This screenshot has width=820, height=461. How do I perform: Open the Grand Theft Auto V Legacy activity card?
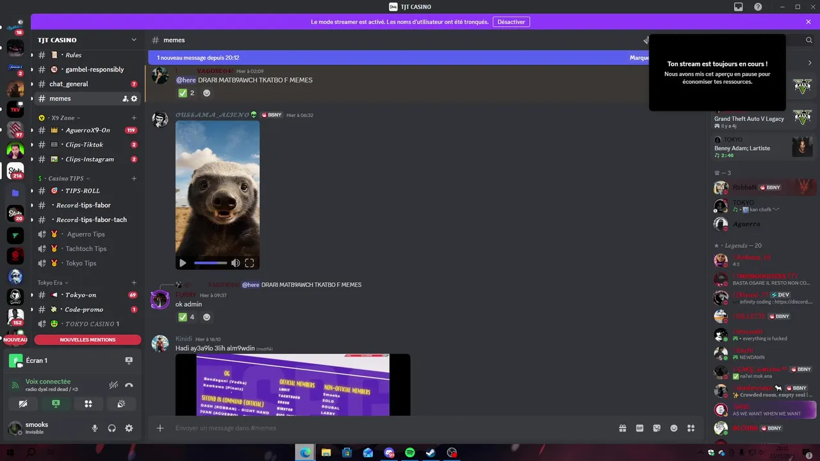point(764,119)
